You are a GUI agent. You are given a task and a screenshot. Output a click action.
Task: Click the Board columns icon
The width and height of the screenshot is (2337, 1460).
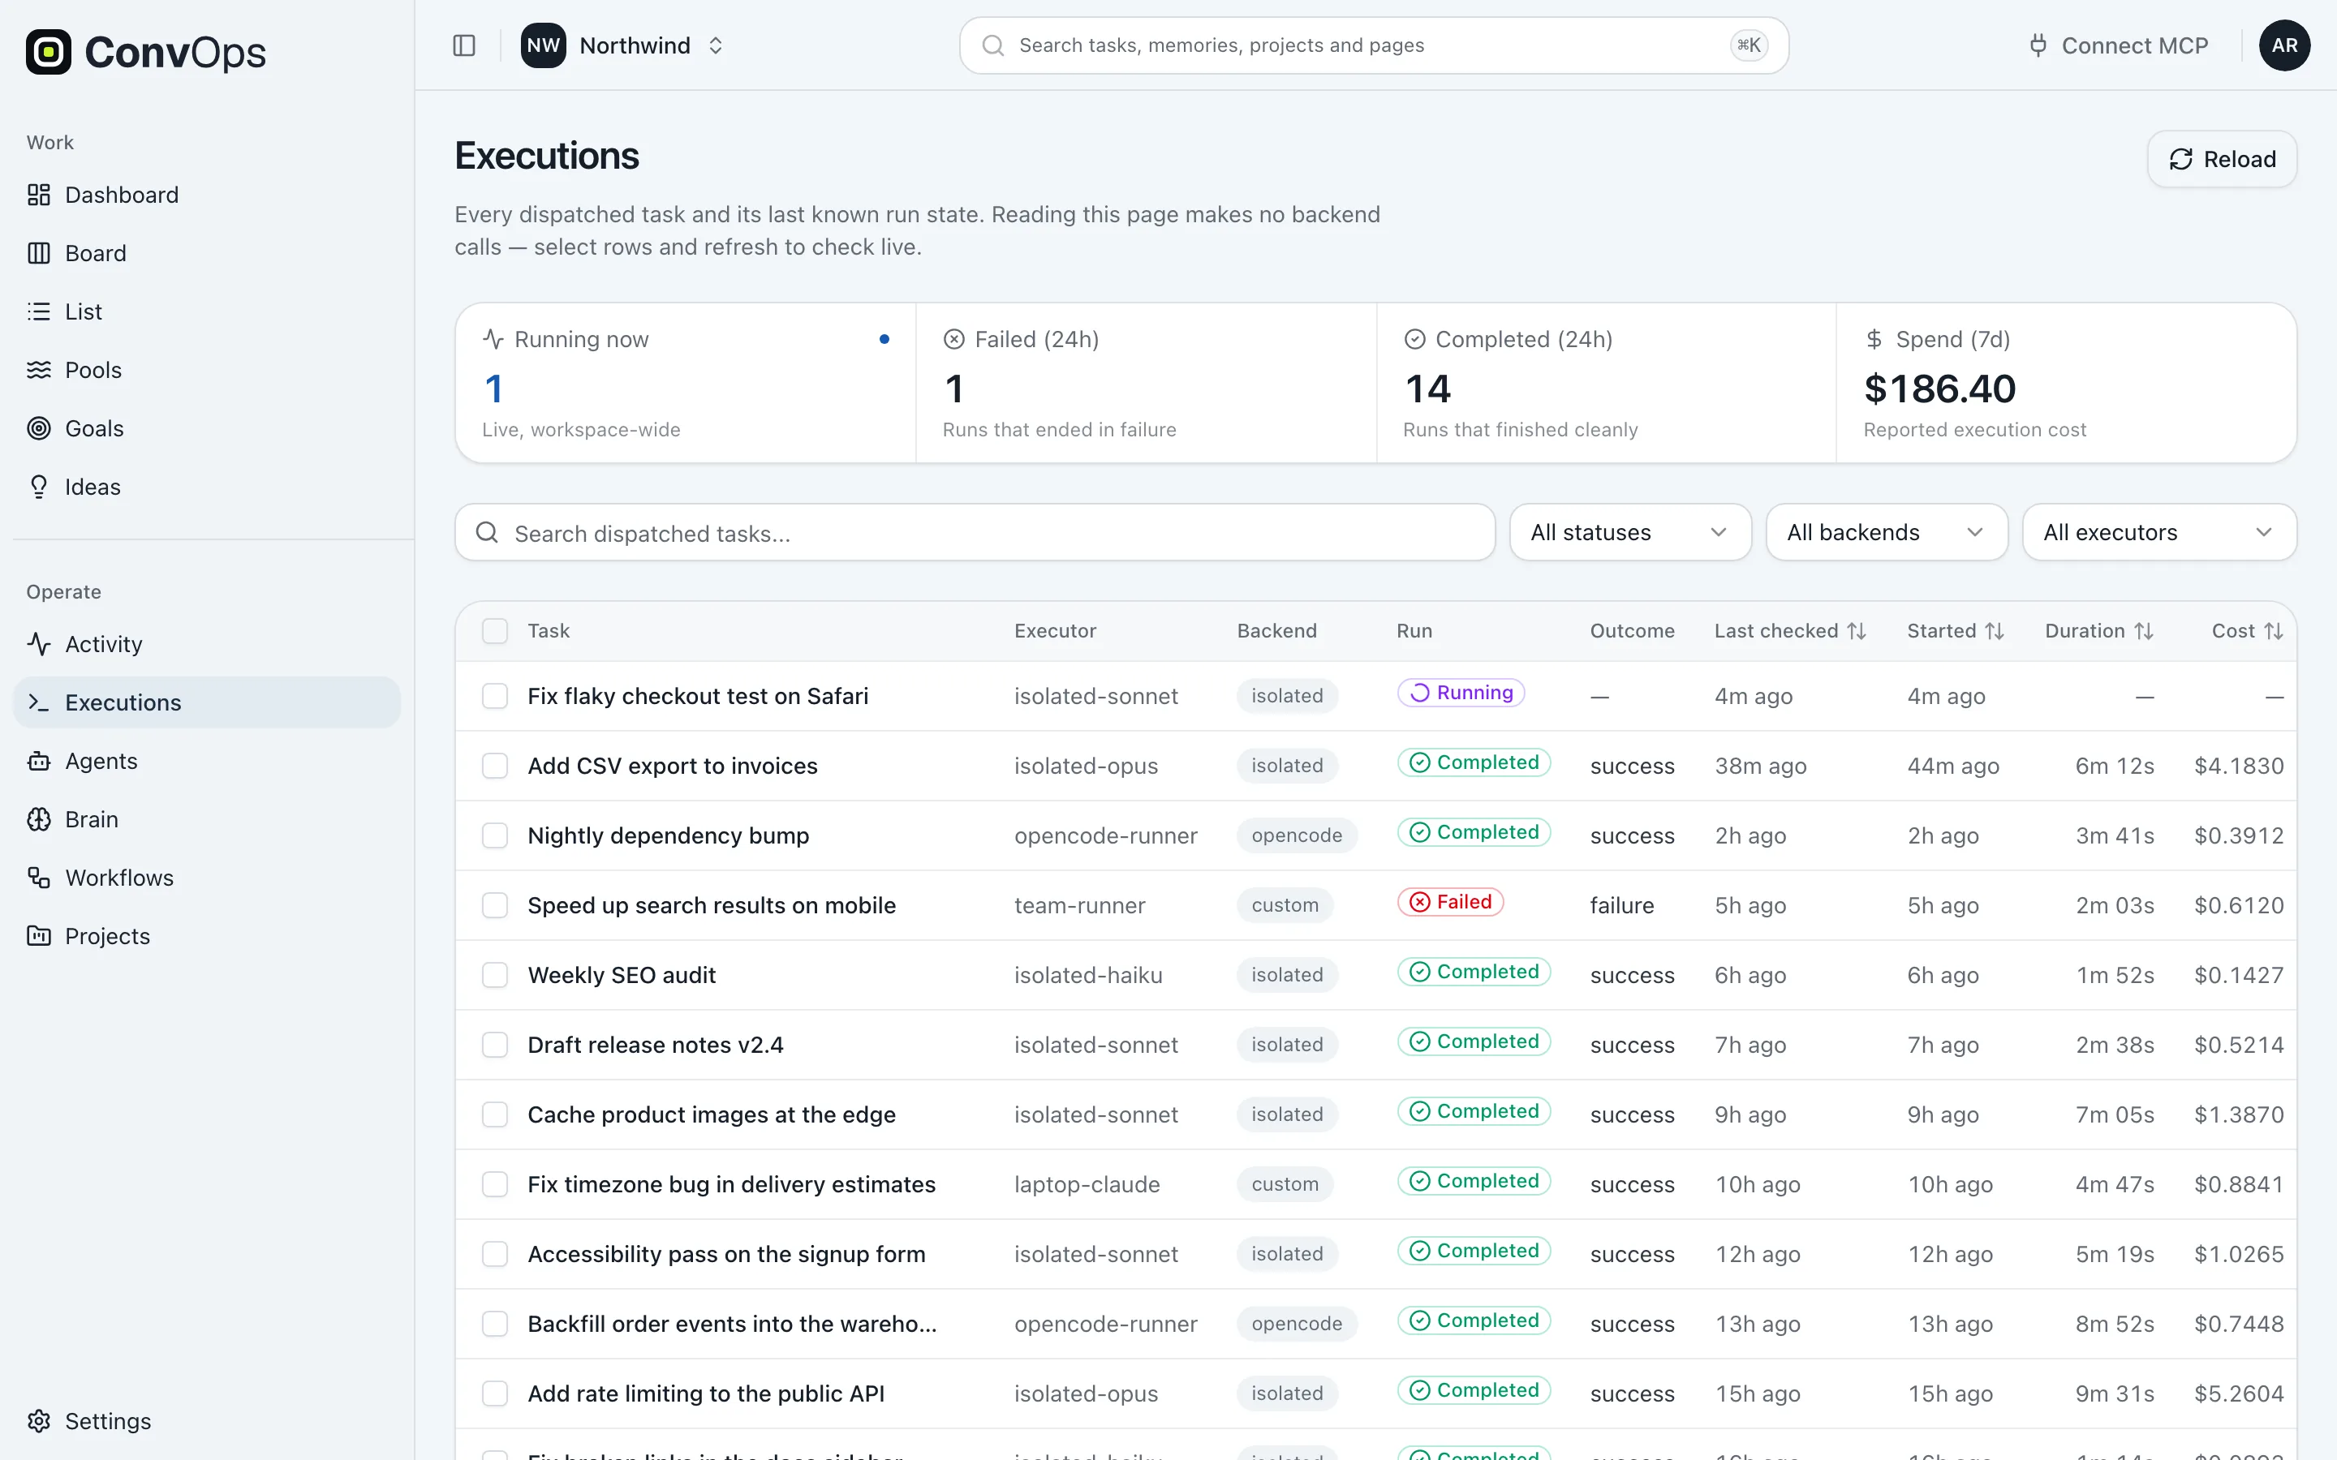coord(39,253)
